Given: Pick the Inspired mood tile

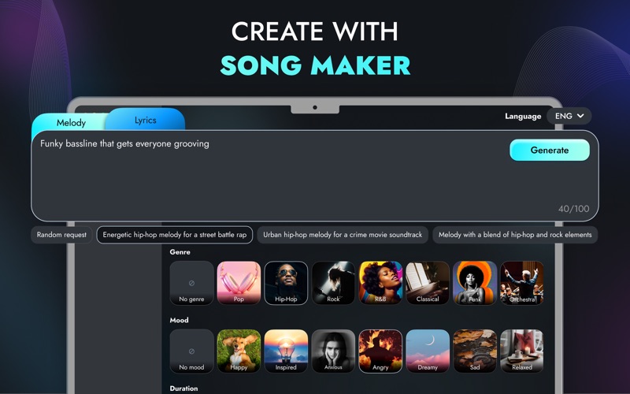Looking at the screenshot, I should (286, 351).
